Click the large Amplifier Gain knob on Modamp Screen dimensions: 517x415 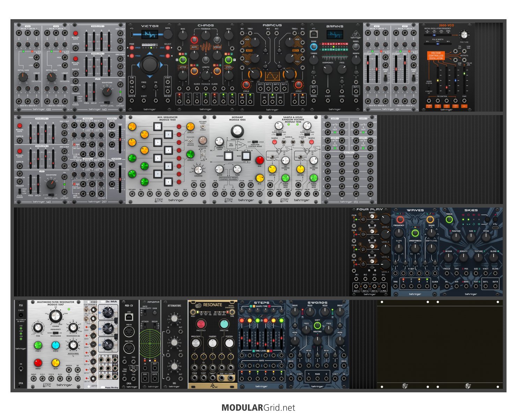click(237, 131)
